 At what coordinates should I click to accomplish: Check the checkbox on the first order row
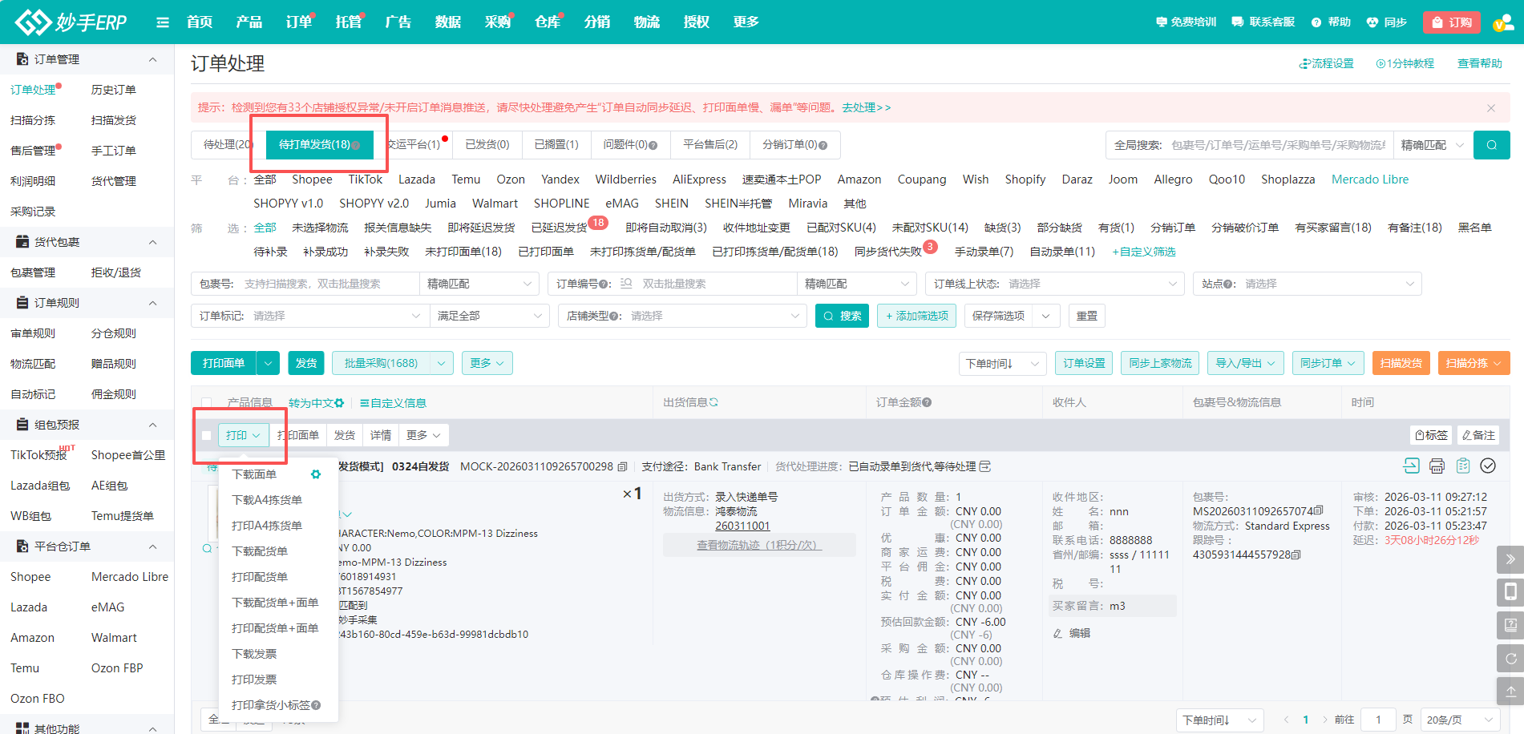[206, 434]
